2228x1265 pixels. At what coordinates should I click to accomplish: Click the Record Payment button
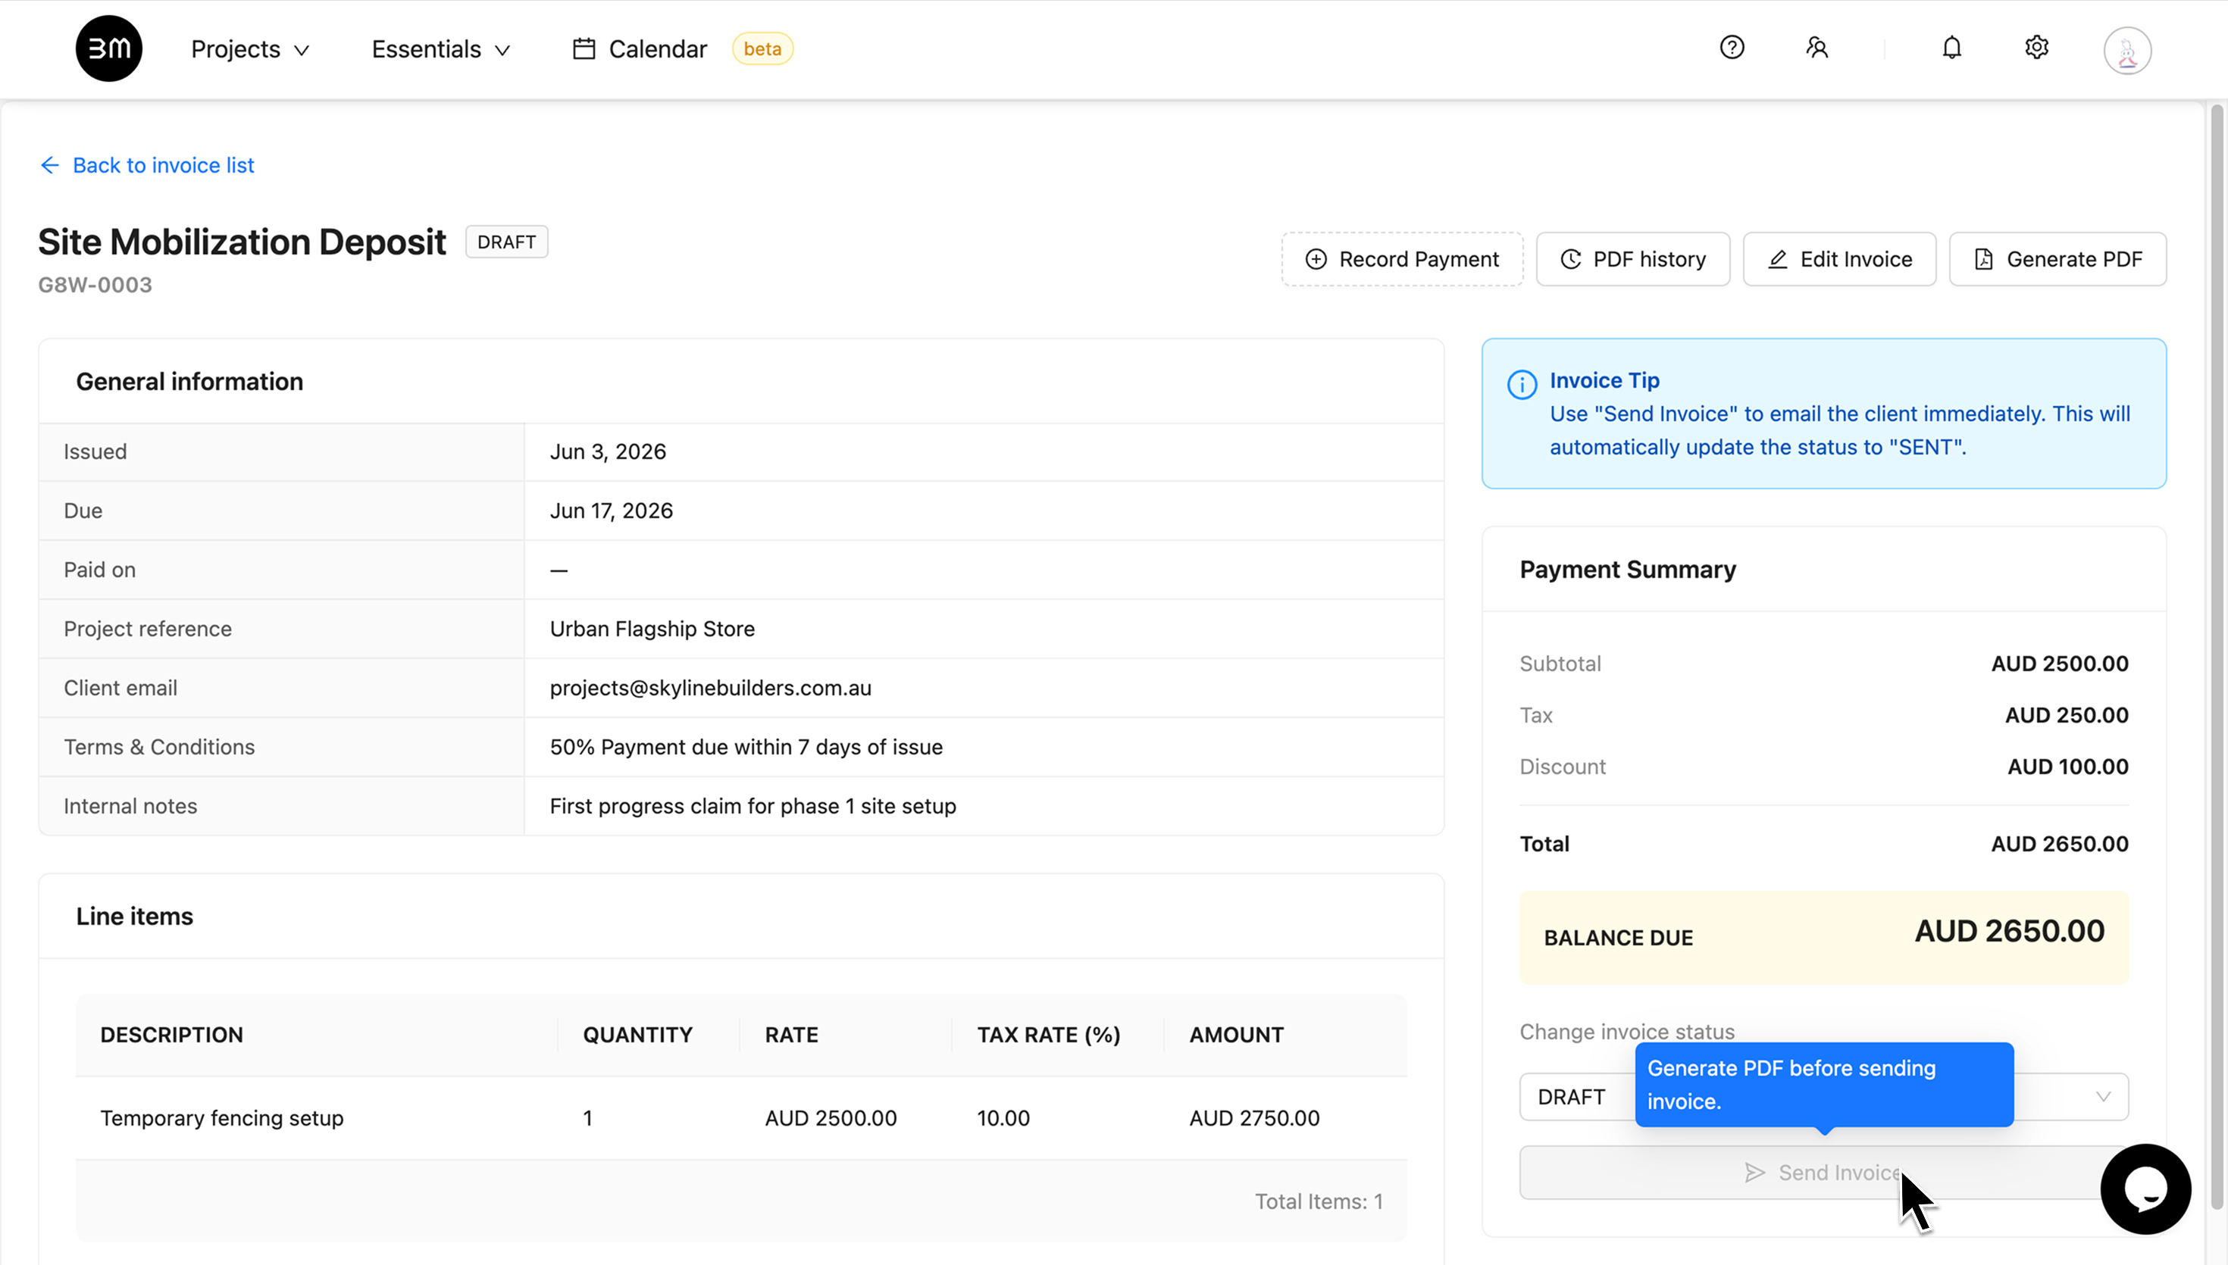[x=1402, y=259]
